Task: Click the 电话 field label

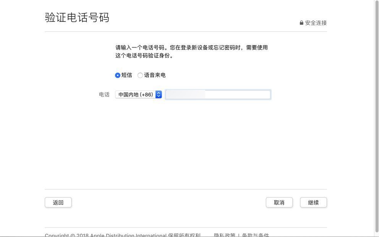Action: [104, 95]
